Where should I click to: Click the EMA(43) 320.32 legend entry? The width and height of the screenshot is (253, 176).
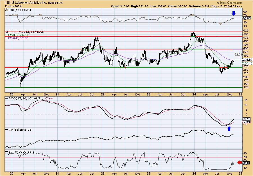[x=18, y=38]
